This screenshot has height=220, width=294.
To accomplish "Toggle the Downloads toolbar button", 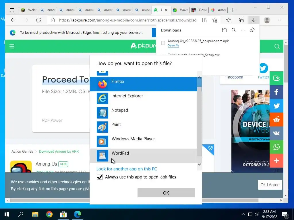I will pyautogui.click(x=254, y=20).
